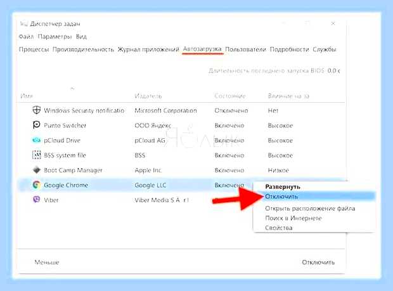Select the Boot Camp Manager row name

(73, 170)
